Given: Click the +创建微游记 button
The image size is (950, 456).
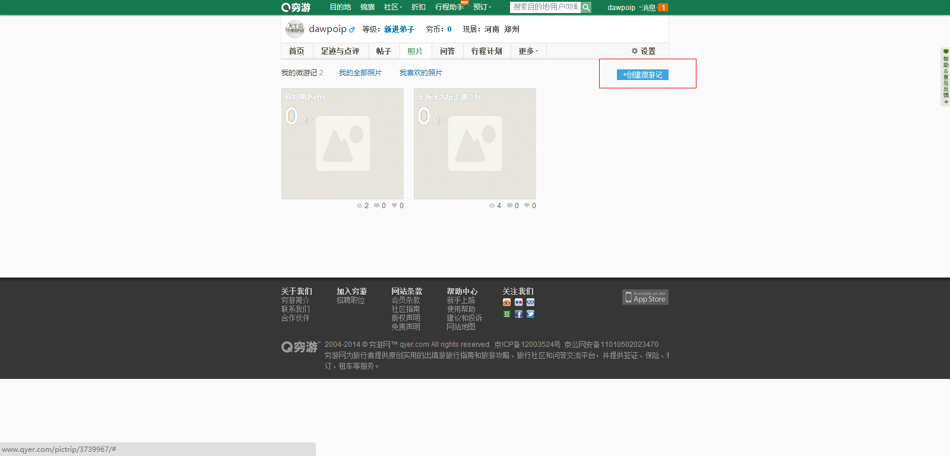Looking at the screenshot, I should click(642, 75).
